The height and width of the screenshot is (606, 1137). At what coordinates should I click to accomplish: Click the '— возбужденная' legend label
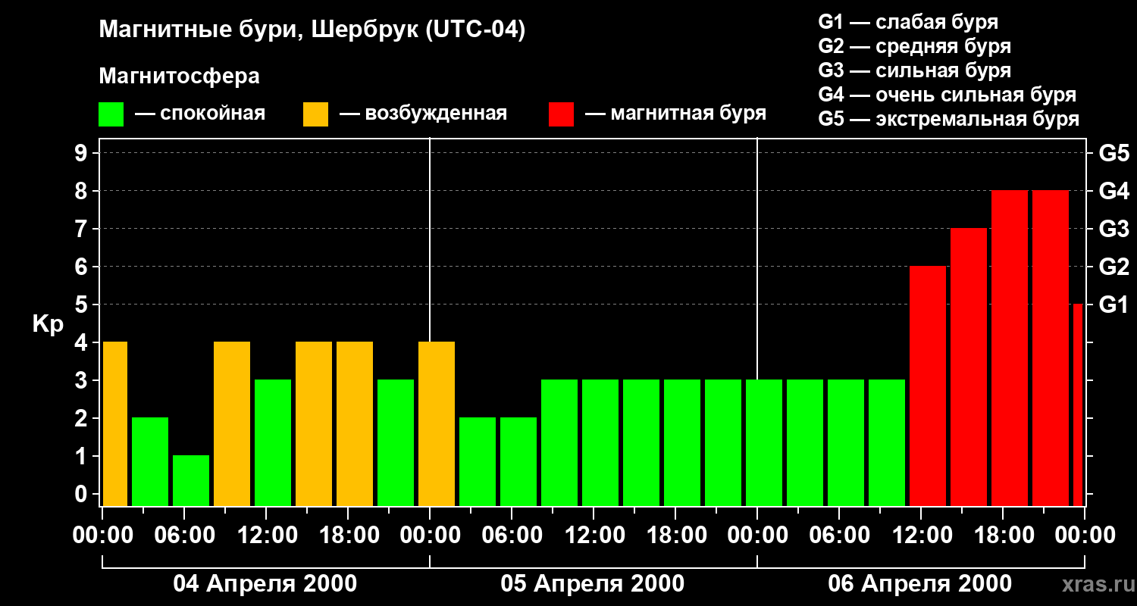424,114
